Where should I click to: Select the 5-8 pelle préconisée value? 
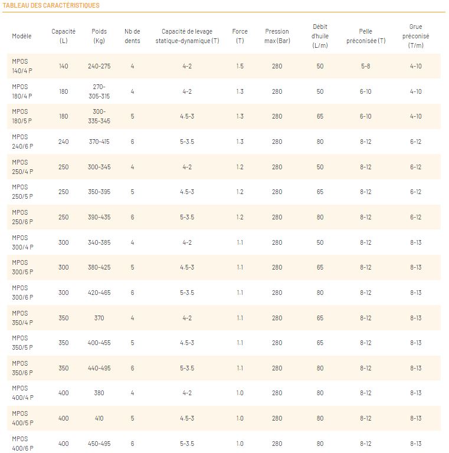coord(365,66)
